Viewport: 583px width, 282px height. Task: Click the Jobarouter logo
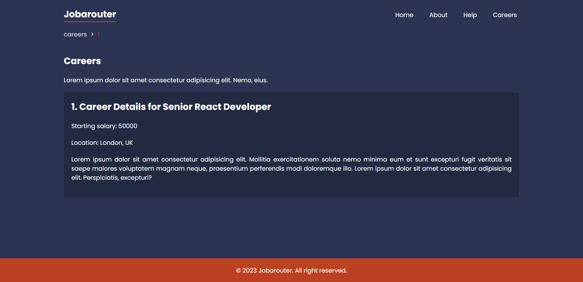pos(90,14)
